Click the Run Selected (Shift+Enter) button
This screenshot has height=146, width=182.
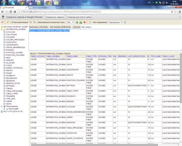click(x=61, y=27)
